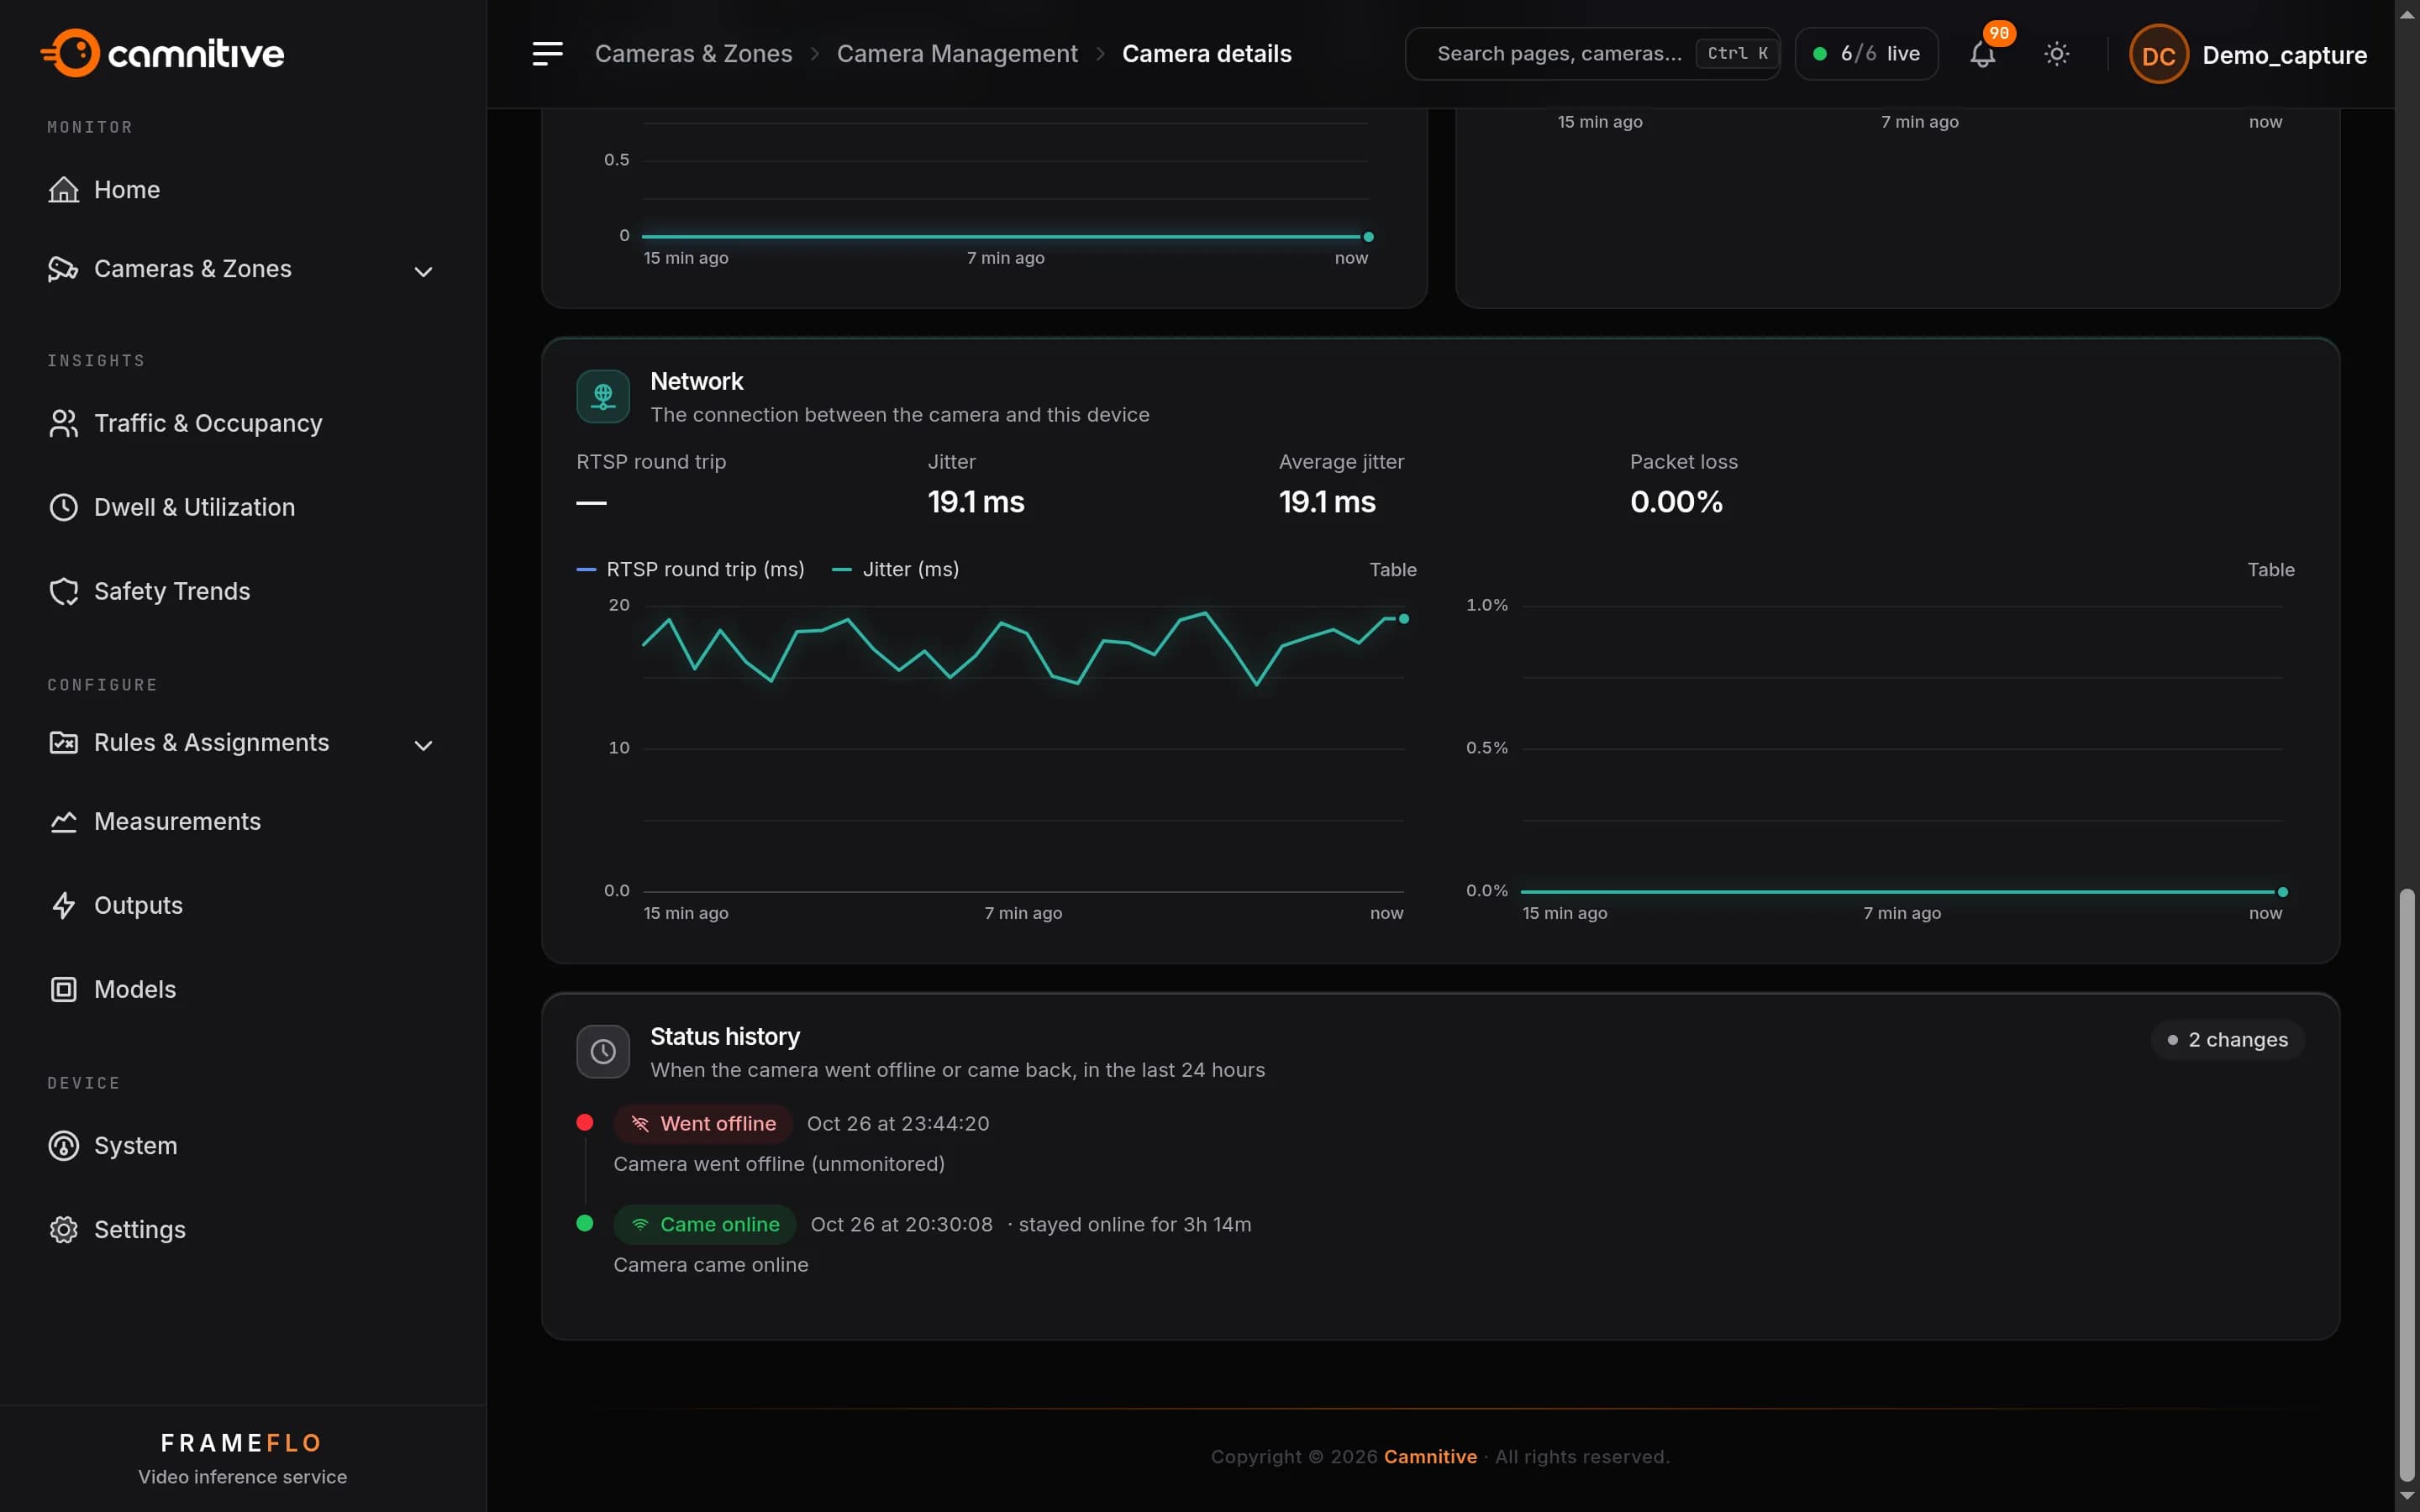The image size is (2420, 1512).
Task: Select the Average jitter 19.1 ms value
Action: 1327,502
